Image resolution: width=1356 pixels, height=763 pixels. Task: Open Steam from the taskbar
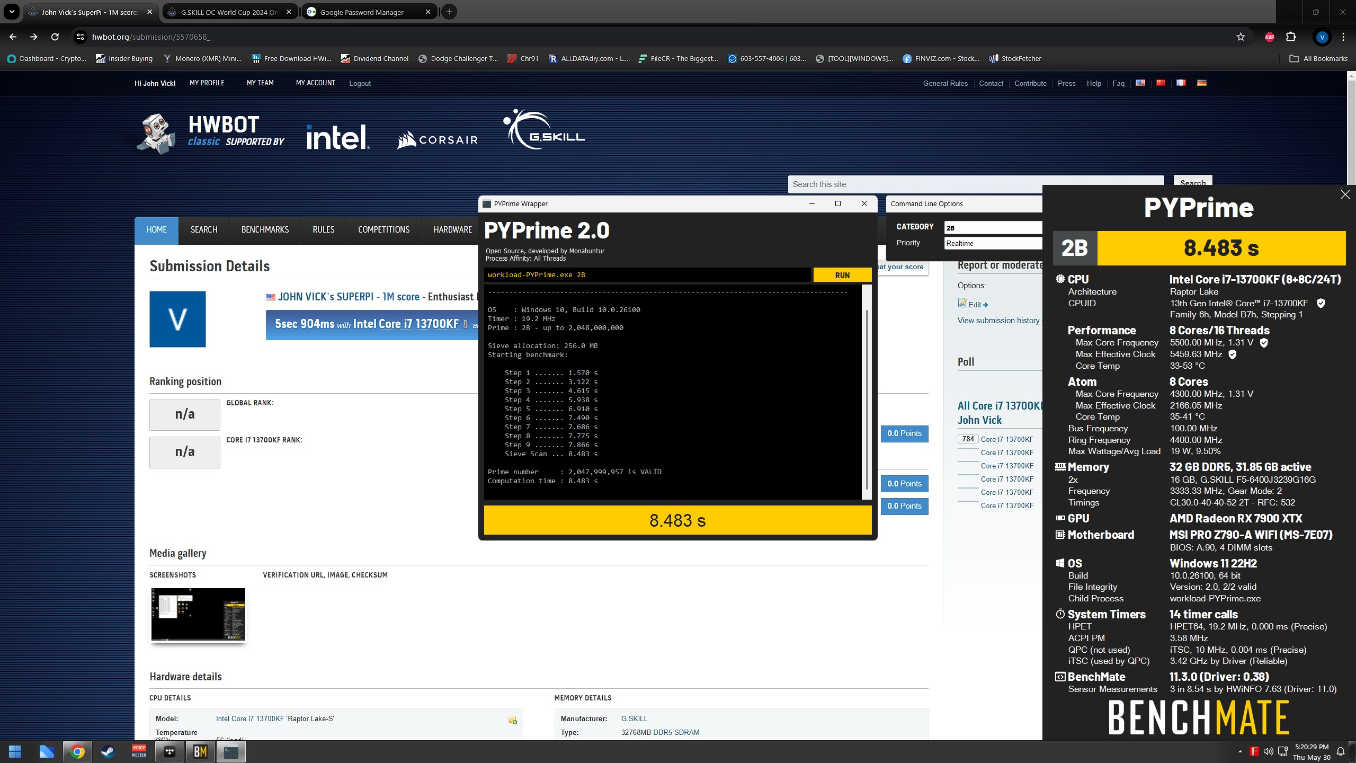108,751
